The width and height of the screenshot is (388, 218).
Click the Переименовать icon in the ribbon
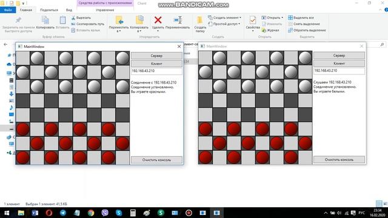click(178, 20)
